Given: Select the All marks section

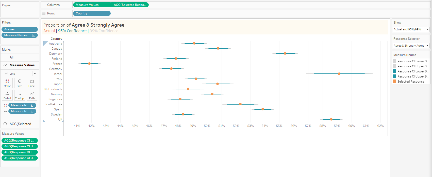Looking at the screenshot, I should [12, 57].
